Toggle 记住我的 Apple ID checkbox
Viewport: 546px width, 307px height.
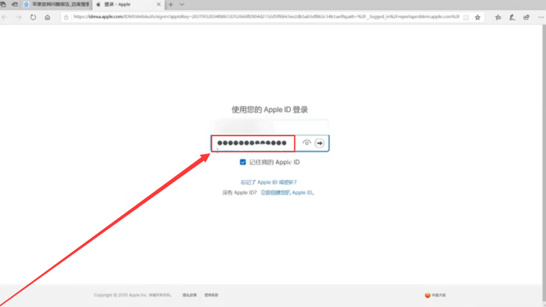click(x=243, y=162)
